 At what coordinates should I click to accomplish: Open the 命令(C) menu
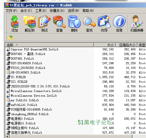(x=26, y=11)
